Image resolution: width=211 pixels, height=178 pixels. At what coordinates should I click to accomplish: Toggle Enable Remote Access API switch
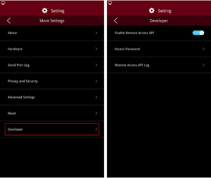point(198,33)
